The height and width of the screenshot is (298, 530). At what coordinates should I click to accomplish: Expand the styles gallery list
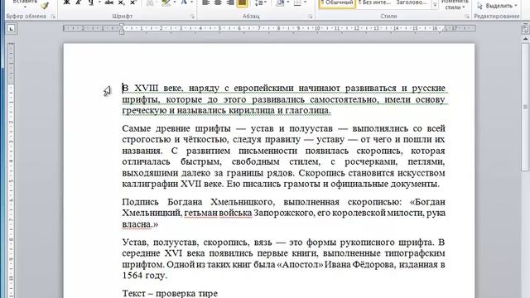point(435,5)
